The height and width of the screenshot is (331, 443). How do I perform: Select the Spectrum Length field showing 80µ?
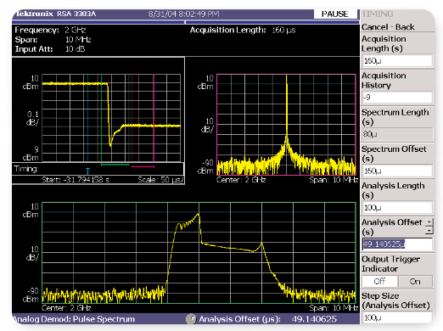(x=397, y=134)
